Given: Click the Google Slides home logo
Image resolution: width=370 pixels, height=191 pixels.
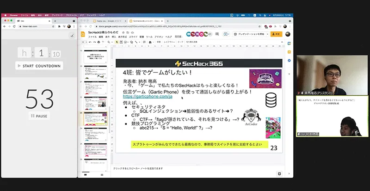Looking at the screenshot, I should 83,35.
